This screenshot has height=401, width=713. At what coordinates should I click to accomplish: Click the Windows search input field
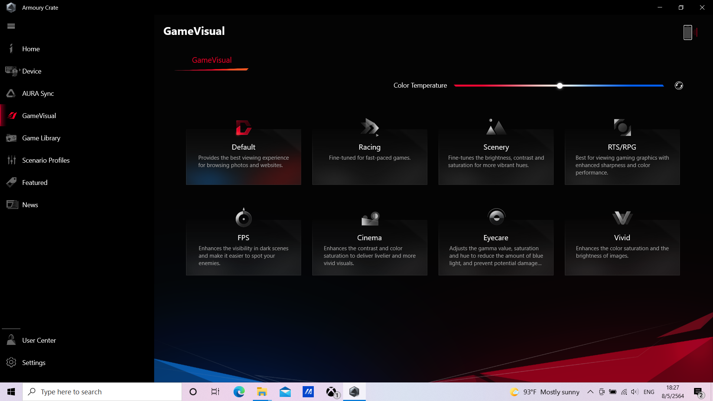(102, 392)
